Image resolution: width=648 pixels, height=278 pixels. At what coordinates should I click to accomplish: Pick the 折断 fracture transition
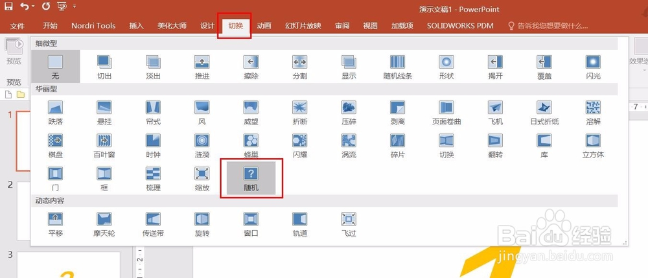(299, 112)
